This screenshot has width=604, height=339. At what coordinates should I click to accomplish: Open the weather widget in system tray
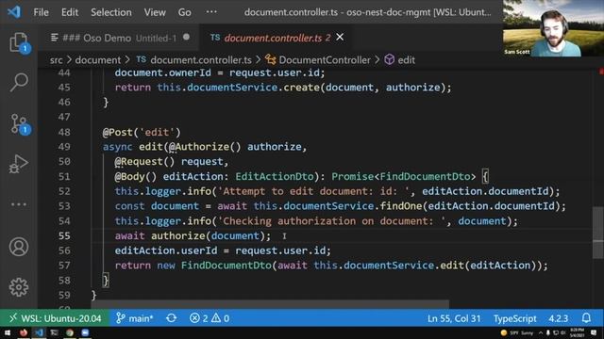click(x=517, y=332)
